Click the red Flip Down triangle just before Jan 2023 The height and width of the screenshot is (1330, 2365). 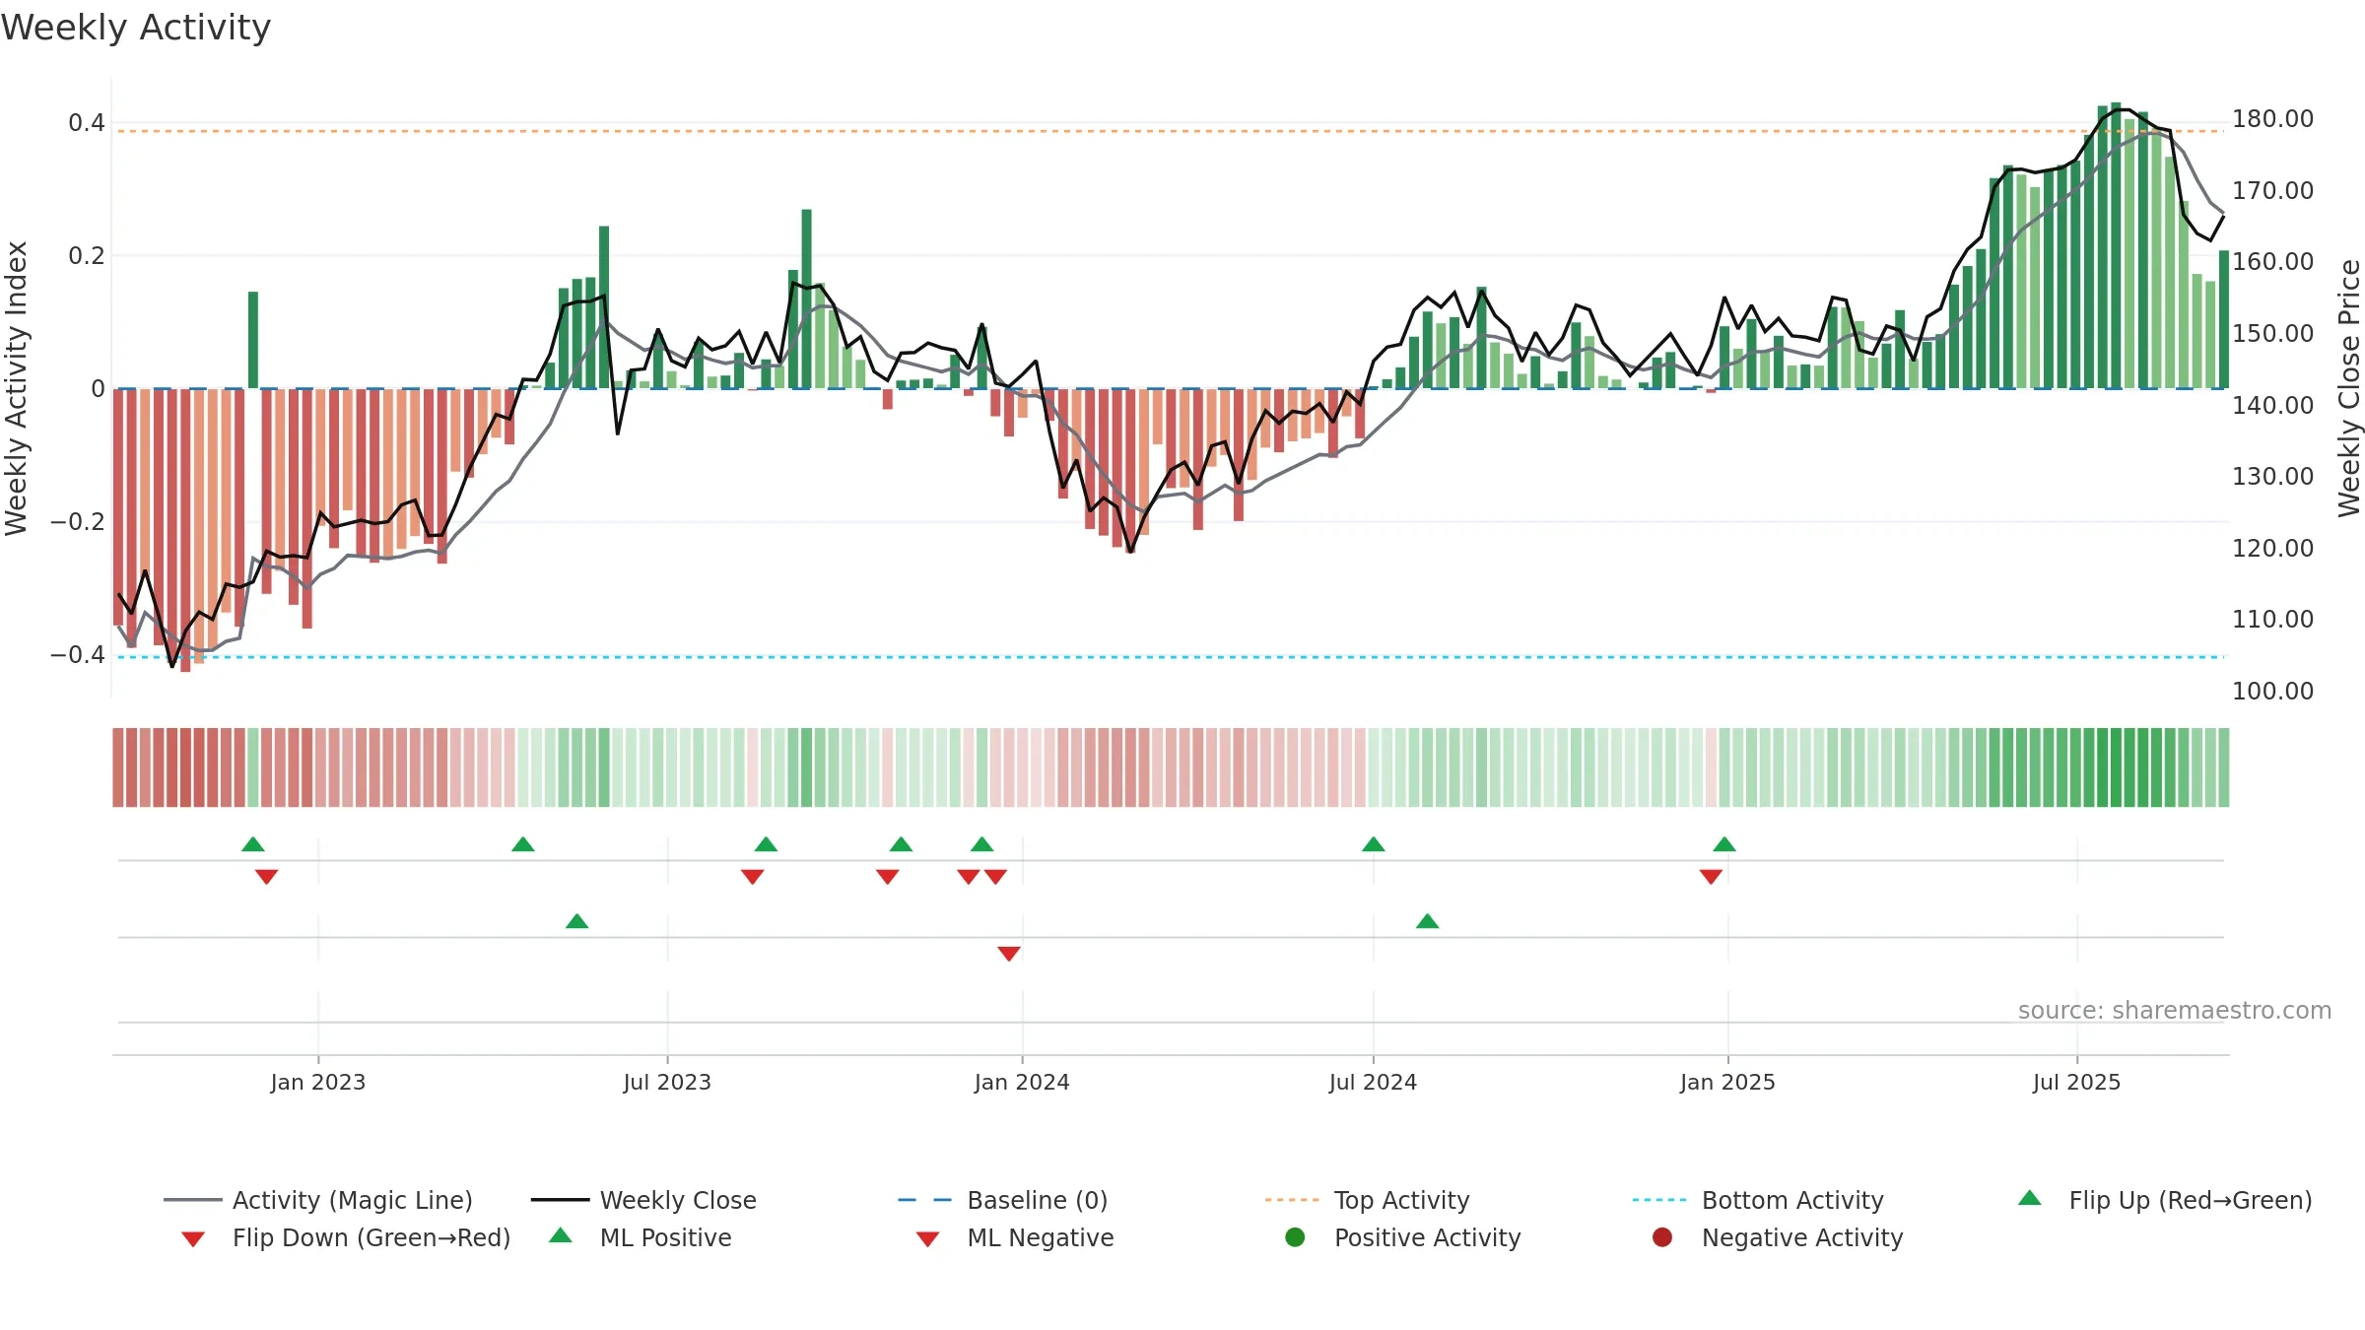tap(266, 877)
